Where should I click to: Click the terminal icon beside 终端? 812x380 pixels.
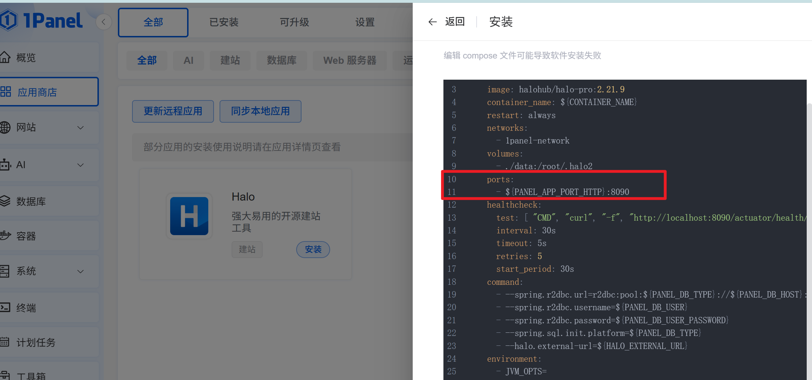coord(5,307)
